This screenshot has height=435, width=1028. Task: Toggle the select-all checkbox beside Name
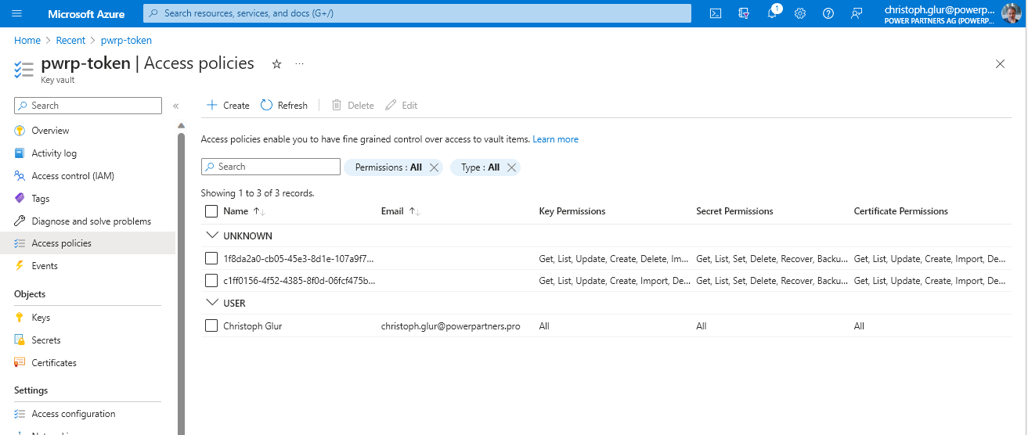pyautogui.click(x=211, y=211)
